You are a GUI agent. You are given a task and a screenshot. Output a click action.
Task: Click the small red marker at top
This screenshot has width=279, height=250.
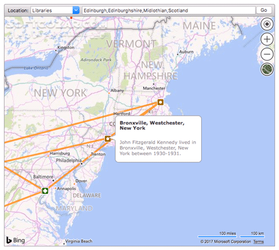point(71,18)
